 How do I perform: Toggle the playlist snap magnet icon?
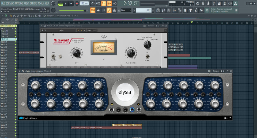tap(6, 16)
